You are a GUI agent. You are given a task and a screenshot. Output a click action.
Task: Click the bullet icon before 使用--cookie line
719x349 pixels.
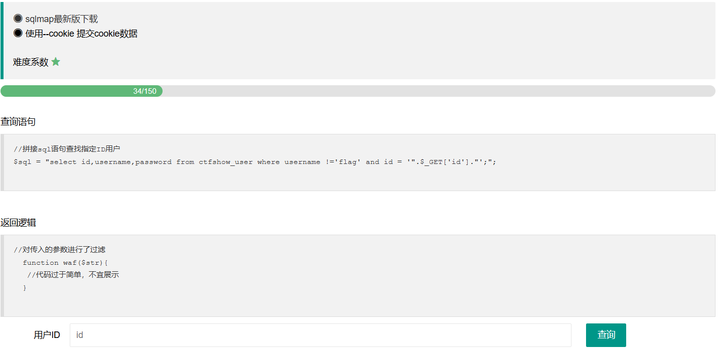pyautogui.click(x=18, y=34)
